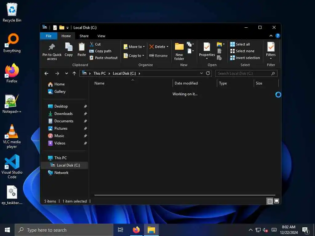Switch to Details view in status bar
315x236 pixels.
(270, 201)
